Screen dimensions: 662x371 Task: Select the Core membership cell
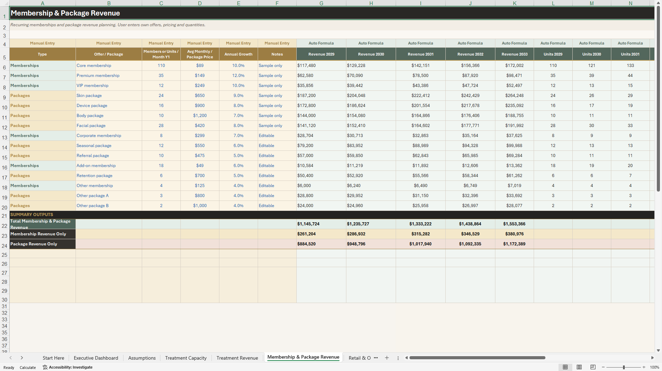(109, 66)
